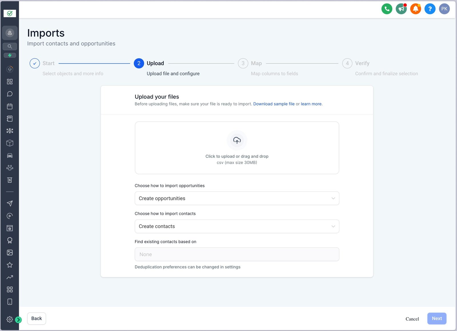Viewport: 457px width, 331px height.
Task: Open the megaphone announcements icon
Action: [401, 9]
